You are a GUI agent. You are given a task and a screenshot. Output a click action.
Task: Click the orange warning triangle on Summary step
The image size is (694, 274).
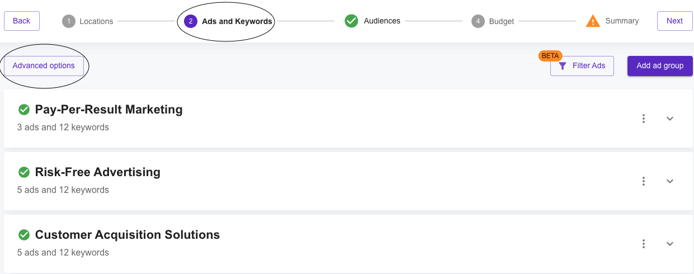593,21
